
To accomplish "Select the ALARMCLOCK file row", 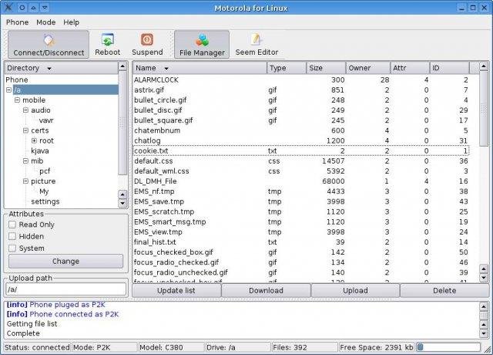I will (x=300, y=80).
